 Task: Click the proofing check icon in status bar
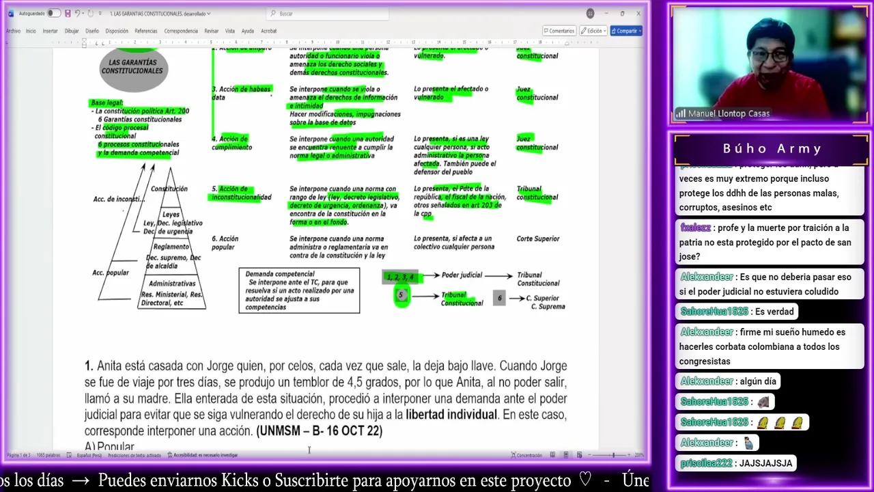[69, 455]
